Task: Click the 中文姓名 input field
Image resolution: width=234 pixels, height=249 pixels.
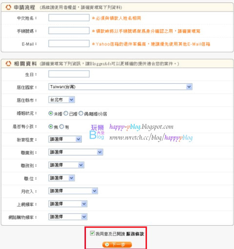Action: [69, 18]
